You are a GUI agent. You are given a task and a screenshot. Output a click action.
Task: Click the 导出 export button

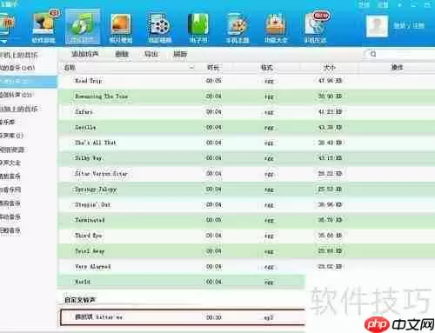pyautogui.click(x=151, y=54)
